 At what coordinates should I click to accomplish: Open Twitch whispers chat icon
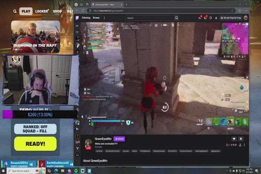click(211, 18)
